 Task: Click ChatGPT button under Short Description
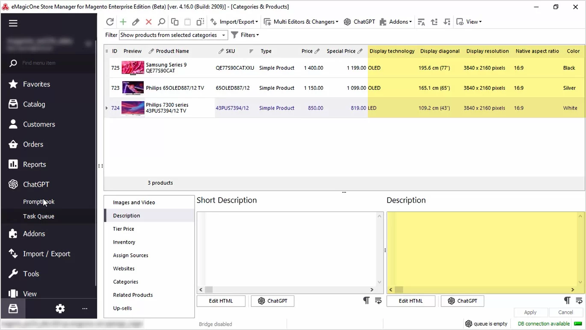(x=272, y=301)
